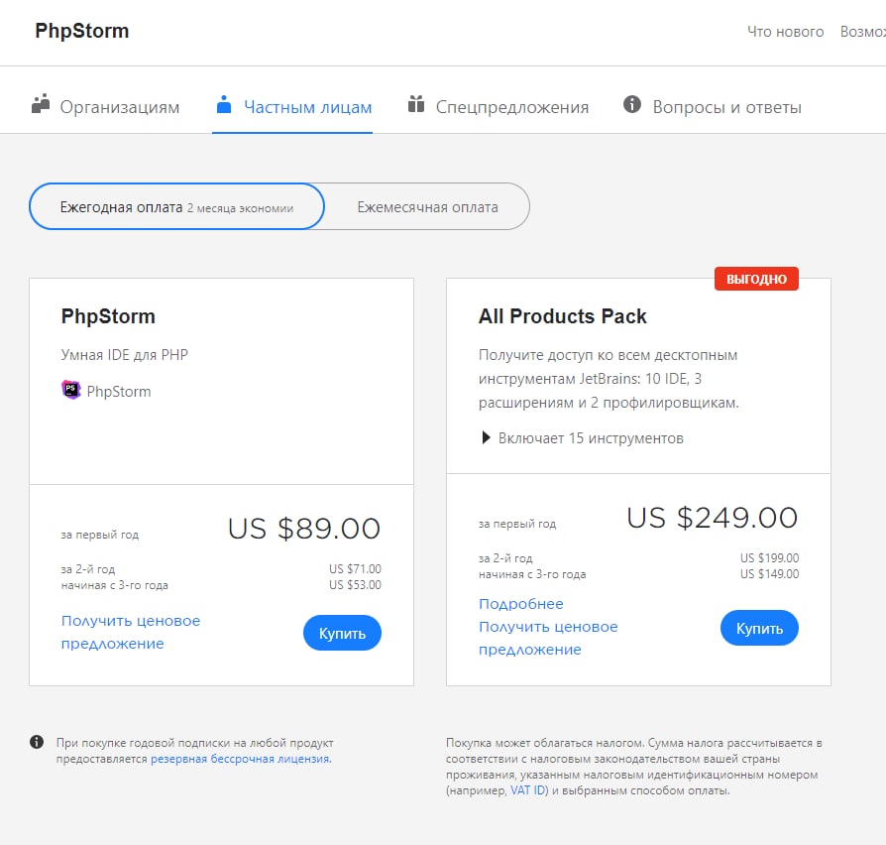Click the info icon beside Вопросы и ответы

point(632,104)
